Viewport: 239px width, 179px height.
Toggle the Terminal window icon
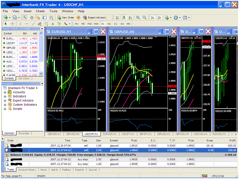point(45,18)
